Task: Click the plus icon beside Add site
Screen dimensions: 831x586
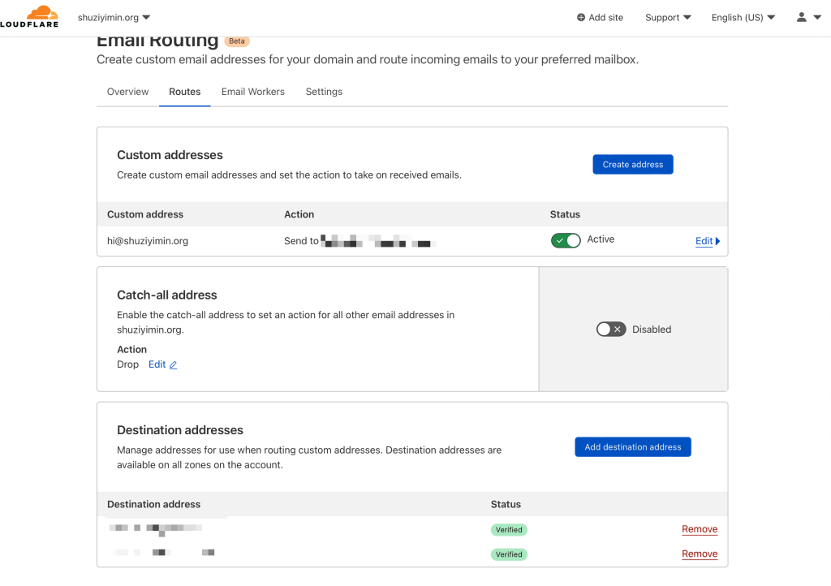Action: pyautogui.click(x=580, y=18)
